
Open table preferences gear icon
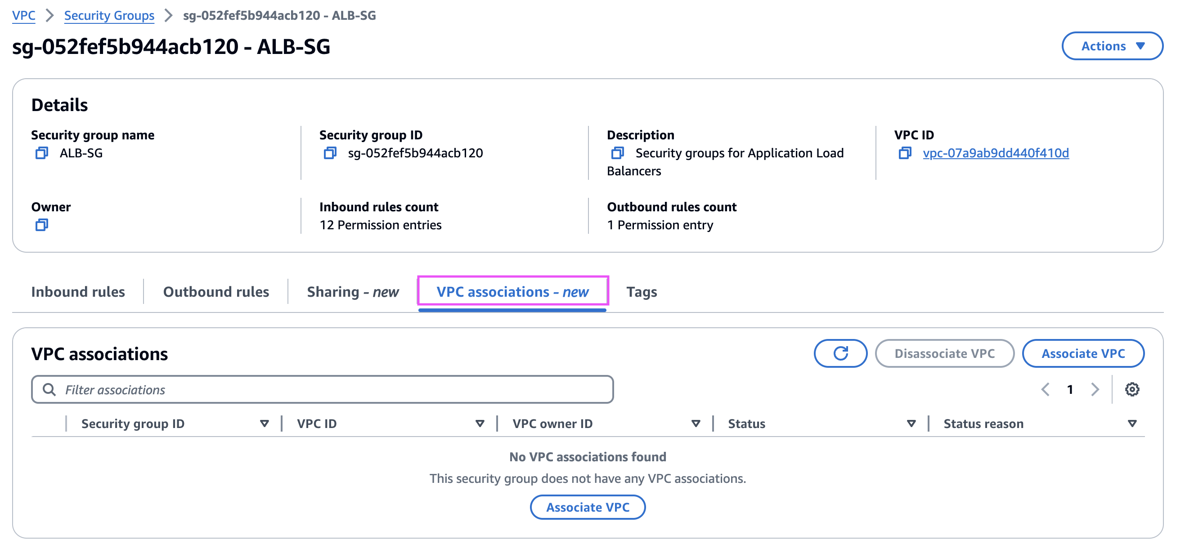coord(1131,390)
